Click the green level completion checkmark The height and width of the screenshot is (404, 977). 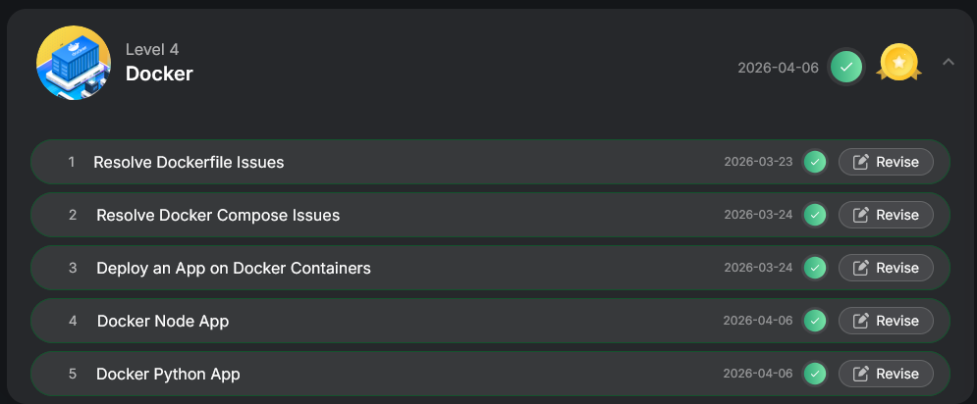pos(846,67)
